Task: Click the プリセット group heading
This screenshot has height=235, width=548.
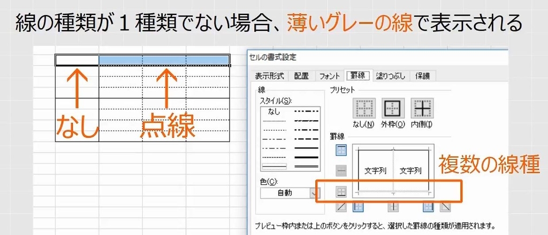Action: [342, 90]
